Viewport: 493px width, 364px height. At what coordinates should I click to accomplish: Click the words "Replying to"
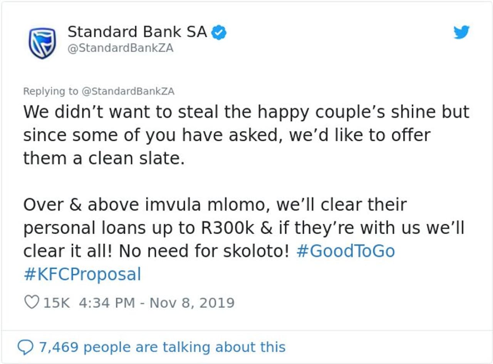pyautogui.click(x=50, y=91)
